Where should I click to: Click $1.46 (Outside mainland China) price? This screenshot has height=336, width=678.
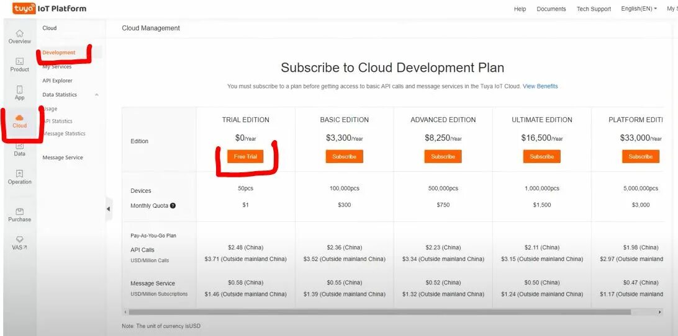(x=246, y=294)
